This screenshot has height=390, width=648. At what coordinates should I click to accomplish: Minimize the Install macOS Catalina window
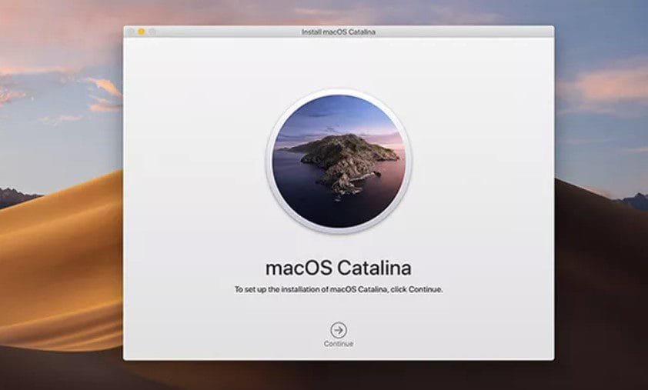[142, 32]
